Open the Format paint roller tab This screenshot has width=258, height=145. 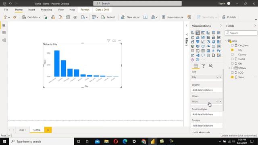(x=203, y=66)
